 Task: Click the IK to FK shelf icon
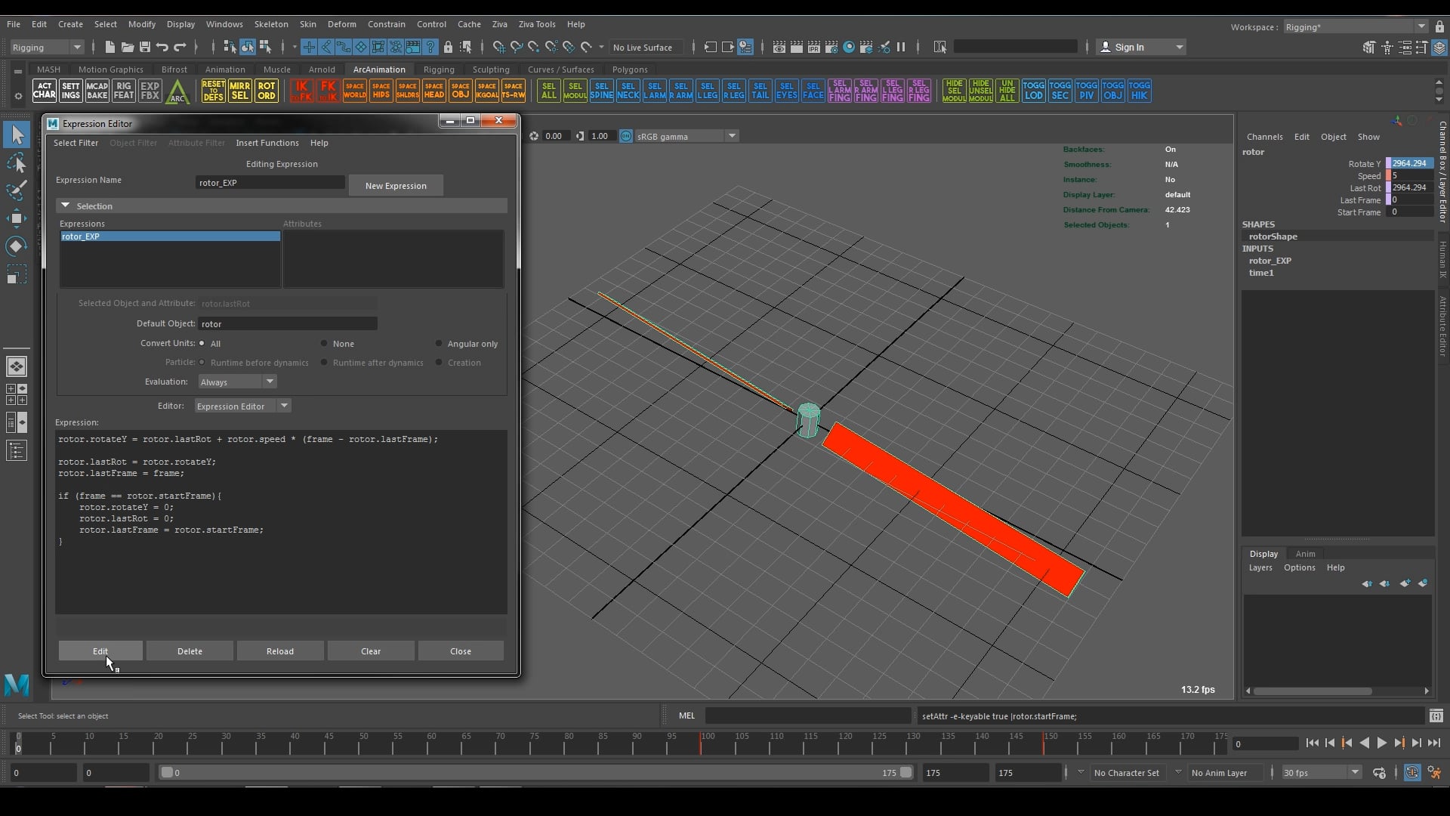[301, 91]
